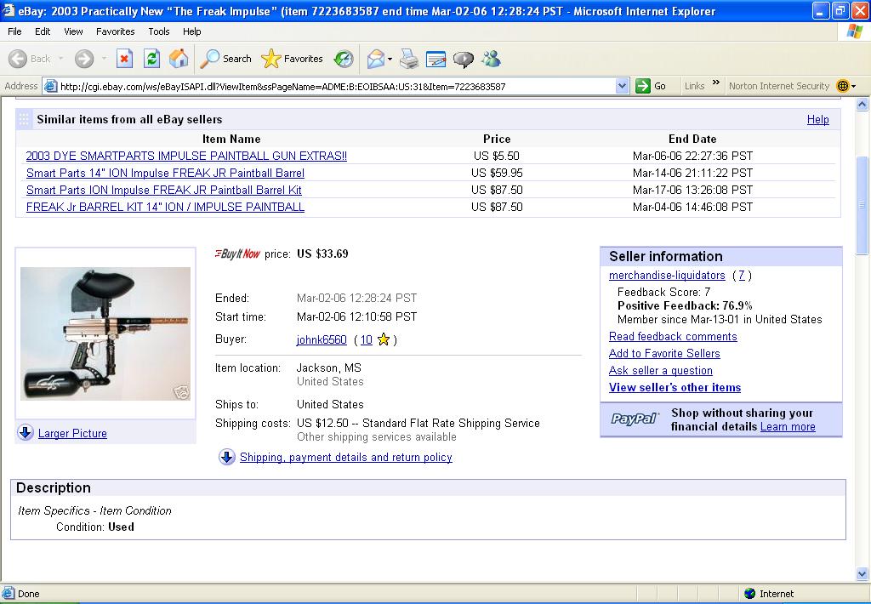Open the Edit menu
The height and width of the screenshot is (604, 871).
coord(43,31)
